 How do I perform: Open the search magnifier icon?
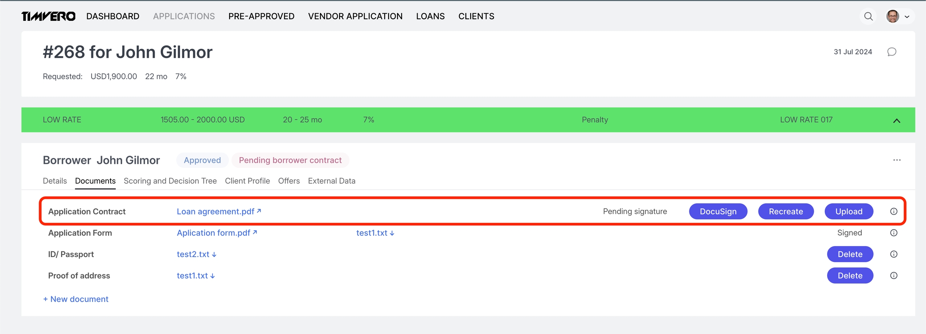(x=868, y=16)
